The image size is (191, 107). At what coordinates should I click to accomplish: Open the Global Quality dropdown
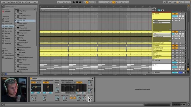tap(57, 84)
